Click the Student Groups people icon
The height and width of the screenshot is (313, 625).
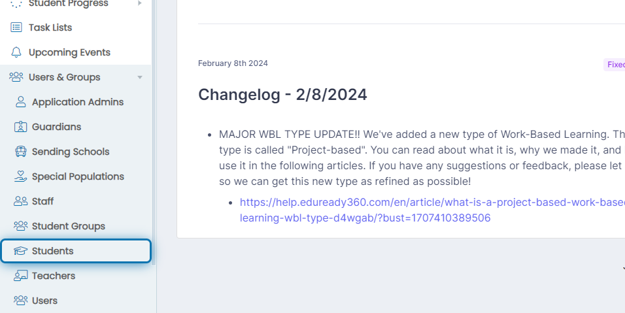pyautogui.click(x=21, y=226)
